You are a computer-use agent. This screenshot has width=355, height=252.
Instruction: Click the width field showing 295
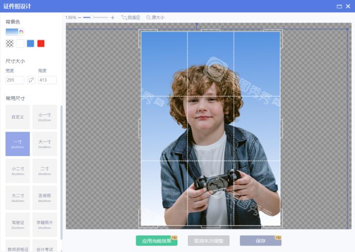coord(15,80)
